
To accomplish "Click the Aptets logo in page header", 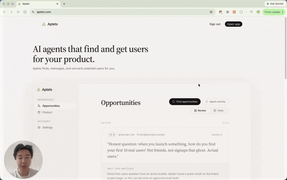I will click(50, 24).
